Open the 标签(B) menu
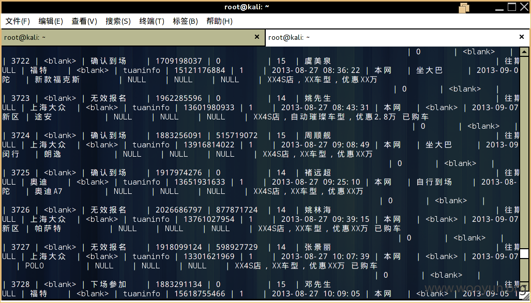Image resolution: width=531 pixels, height=303 pixels. pyautogui.click(x=185, y=21)
